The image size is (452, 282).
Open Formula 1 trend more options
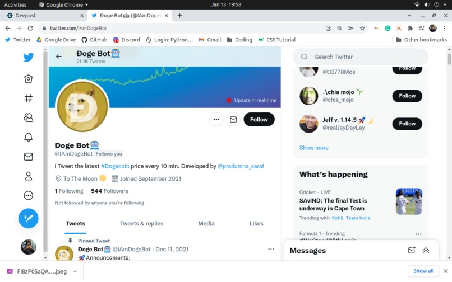[418, 234]
